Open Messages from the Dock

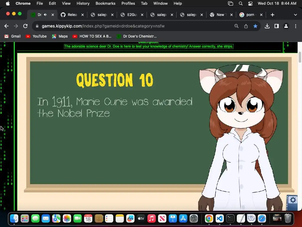[35, 218]
